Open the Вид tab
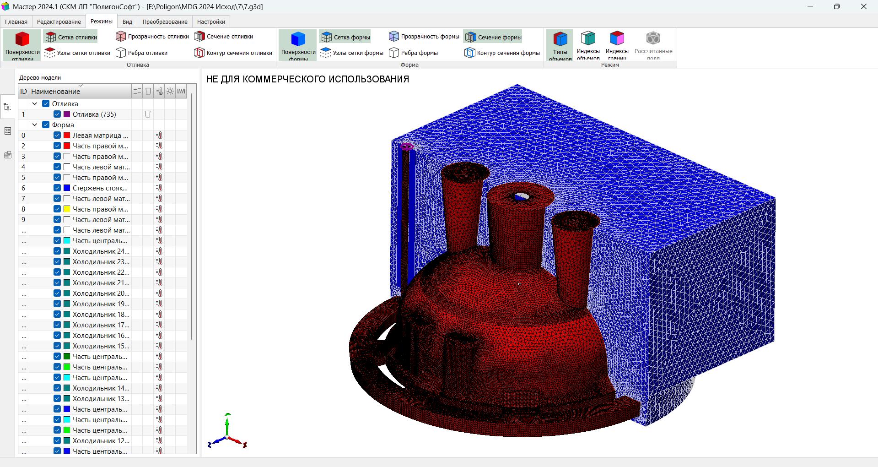This screenshot has width=878, height=467. coord(128,22)
